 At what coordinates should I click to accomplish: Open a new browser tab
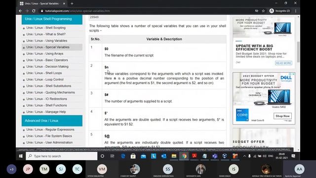pos(72,3)
